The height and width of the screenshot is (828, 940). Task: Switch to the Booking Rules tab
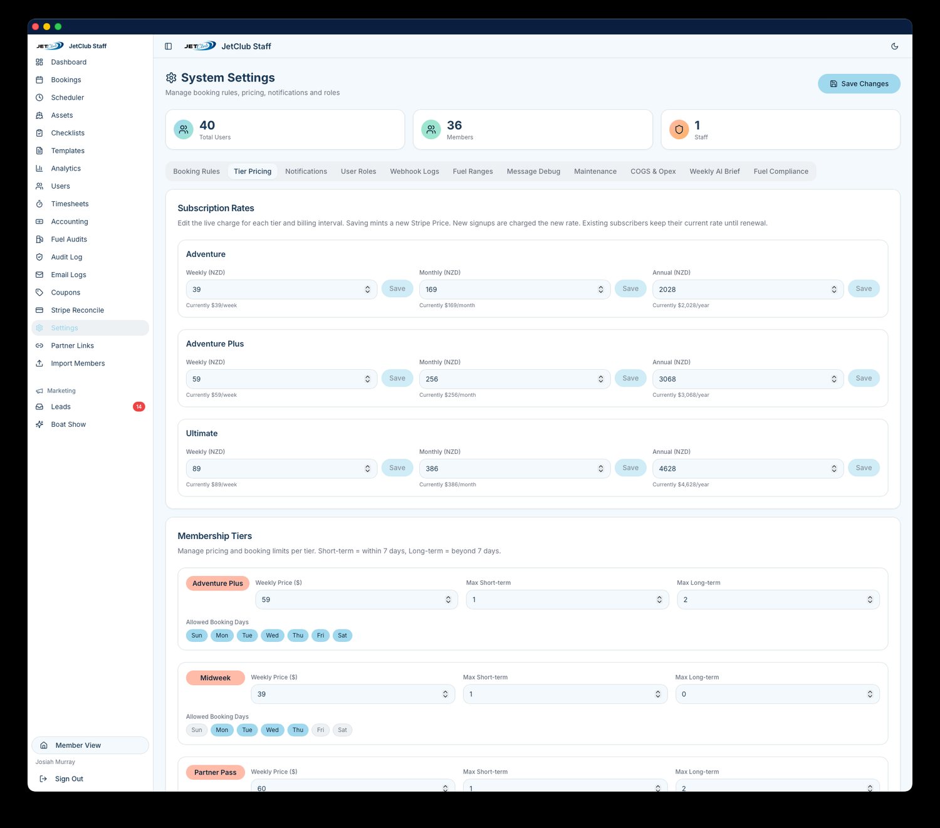197,172
